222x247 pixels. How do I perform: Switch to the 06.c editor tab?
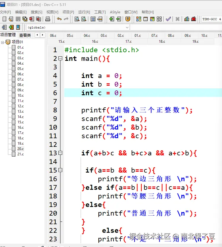(53, 36)
